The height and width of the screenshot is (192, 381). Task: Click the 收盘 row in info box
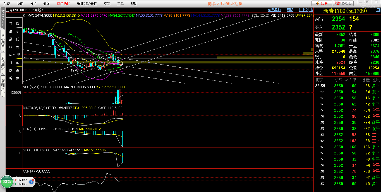(x=14, y=47)
